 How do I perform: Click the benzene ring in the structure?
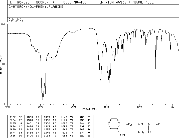pyautogui.click(x=114, y=124)
